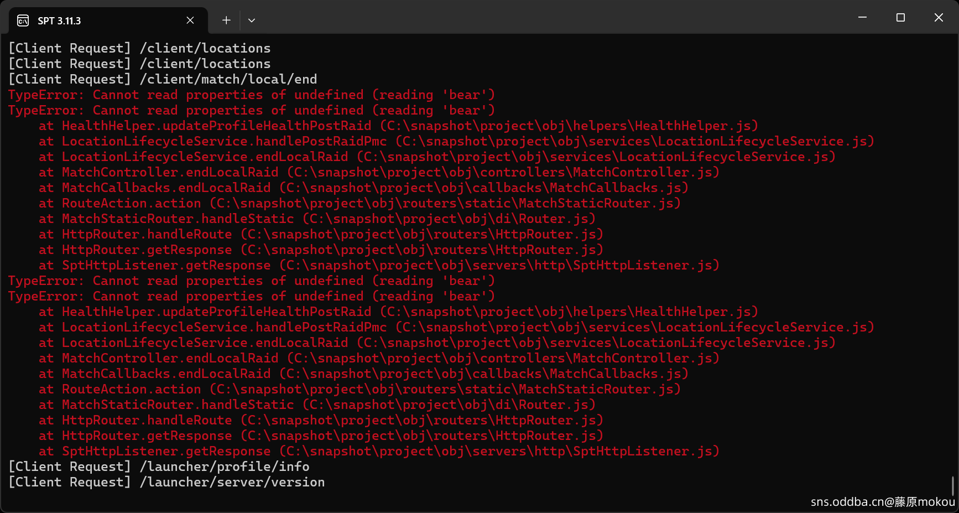Screen dimensions: 959x513
Task: Click the first RouteAction.action stack trace line
Action: (359, 203)
